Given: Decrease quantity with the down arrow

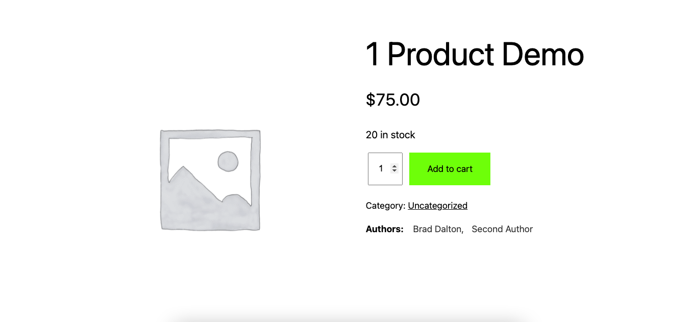Looking at the screenshot, I should [x=394, y=171].
